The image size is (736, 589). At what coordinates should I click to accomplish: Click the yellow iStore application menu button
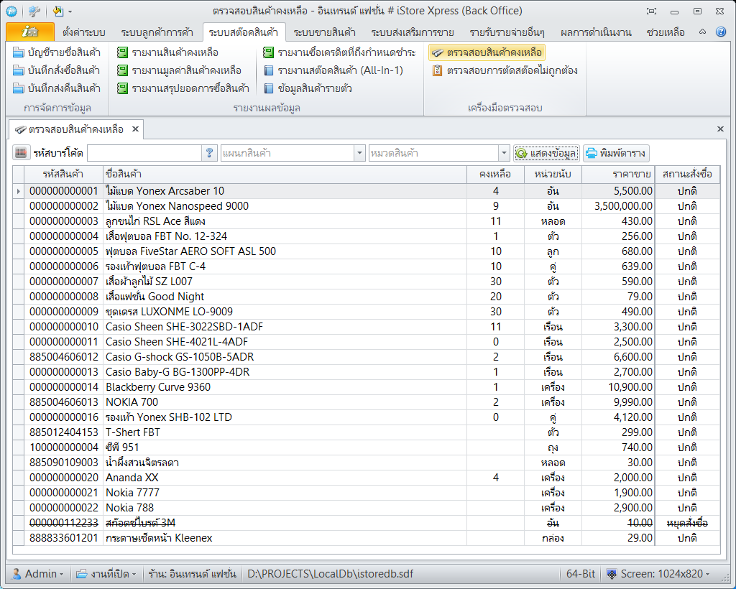(30, 32)
